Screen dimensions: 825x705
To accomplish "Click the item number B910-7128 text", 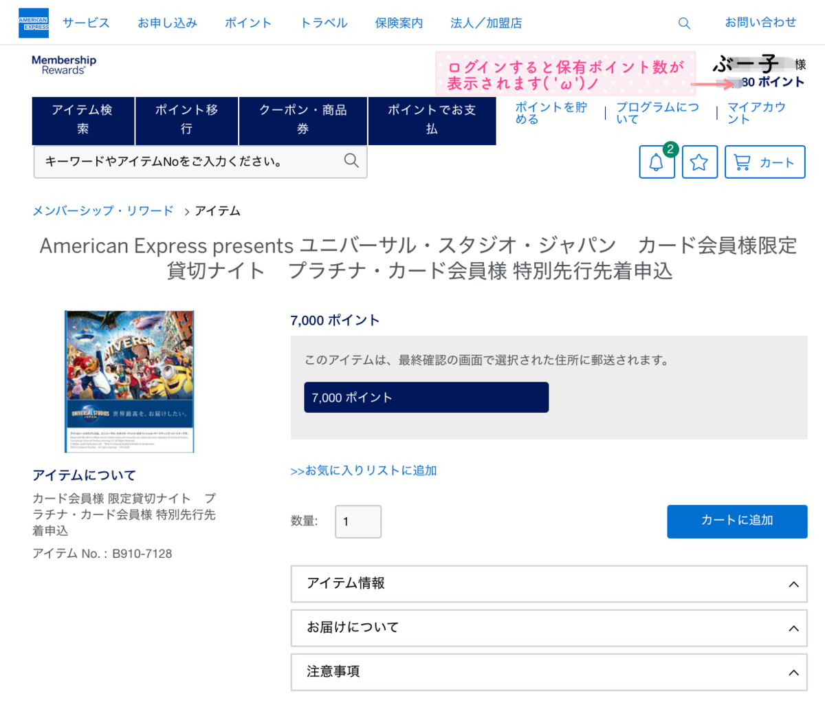I will [x=142, y=554].
